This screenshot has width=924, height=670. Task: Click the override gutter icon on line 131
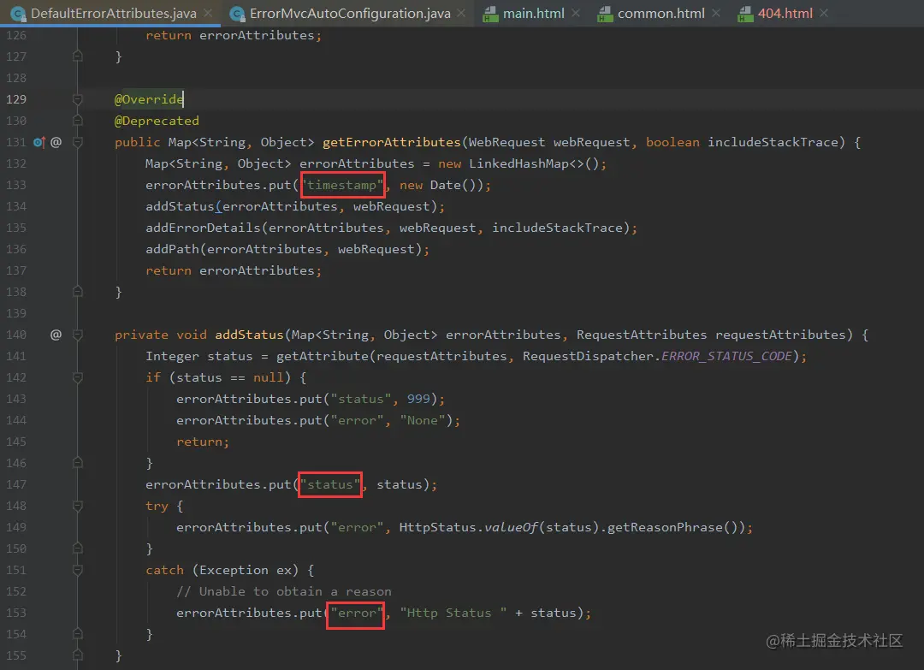[38, 142]
